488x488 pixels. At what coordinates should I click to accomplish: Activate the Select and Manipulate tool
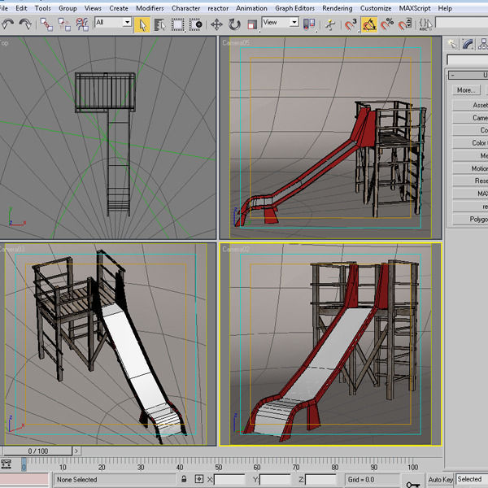coord(330,24)
